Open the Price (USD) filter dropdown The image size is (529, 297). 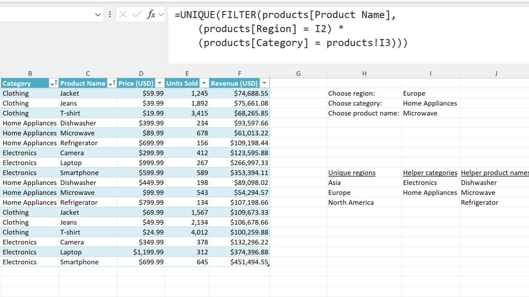[x=160, y=84]
